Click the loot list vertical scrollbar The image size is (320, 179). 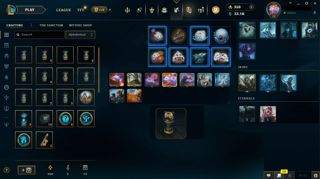pos(99,70)
